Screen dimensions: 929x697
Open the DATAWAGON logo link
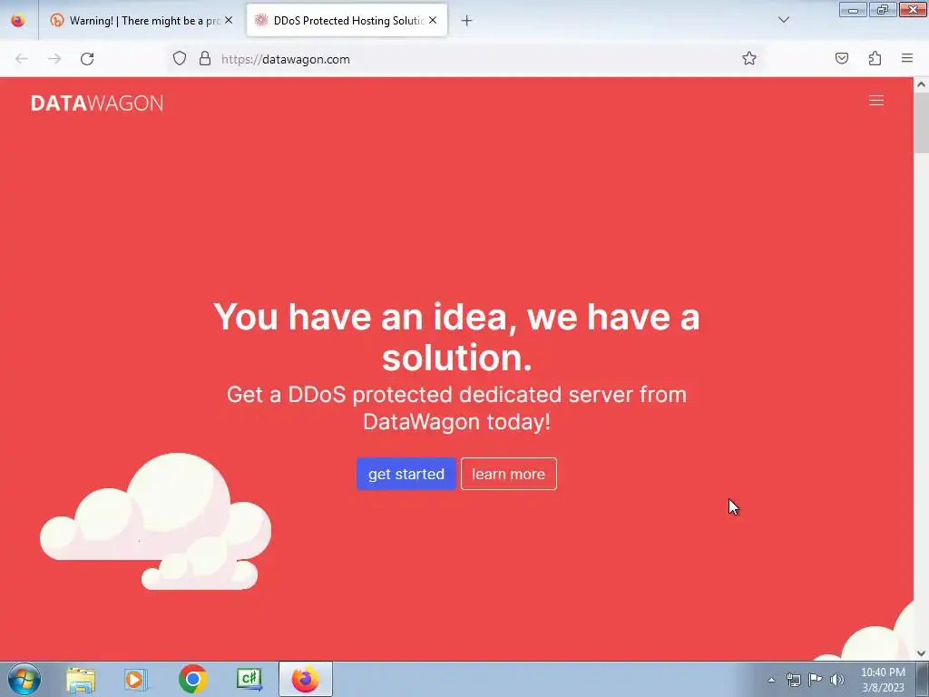(x=97, y=103)
